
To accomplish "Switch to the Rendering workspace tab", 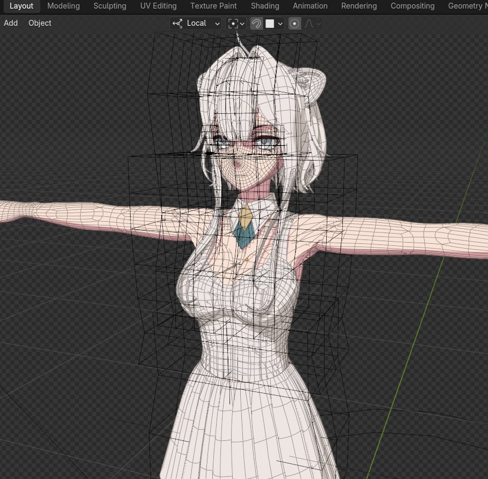I will (x=359, y=6).
